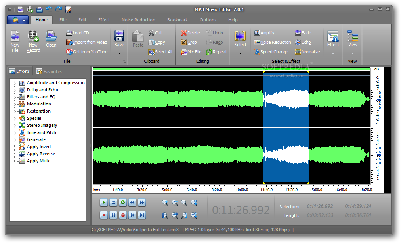Viewport: 401px width, 243px height.
Task: Open the Favorites panel tab
Action: pos(49,72)
